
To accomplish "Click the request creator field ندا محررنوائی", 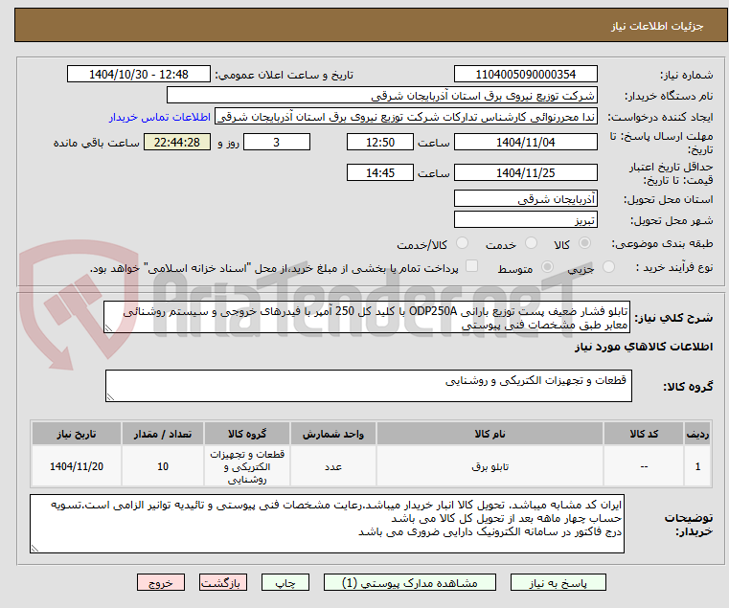I will [406, 117].
